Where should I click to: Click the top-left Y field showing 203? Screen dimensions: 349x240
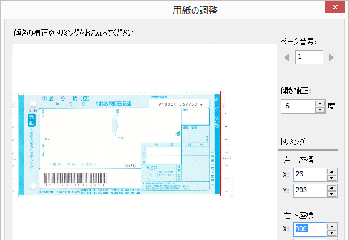310,191
